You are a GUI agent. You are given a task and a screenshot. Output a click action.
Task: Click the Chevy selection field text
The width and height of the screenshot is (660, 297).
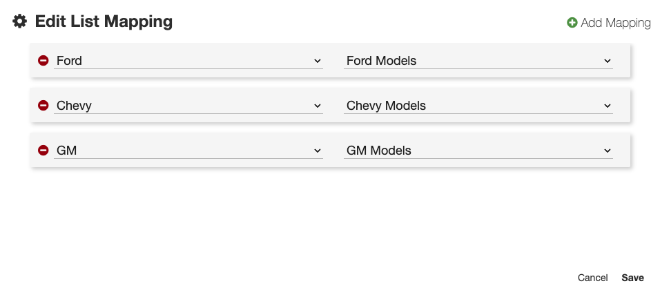(74, 106)
